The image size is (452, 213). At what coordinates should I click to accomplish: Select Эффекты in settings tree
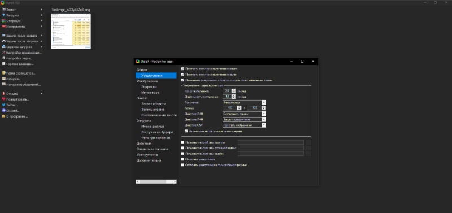coord(149,87)
